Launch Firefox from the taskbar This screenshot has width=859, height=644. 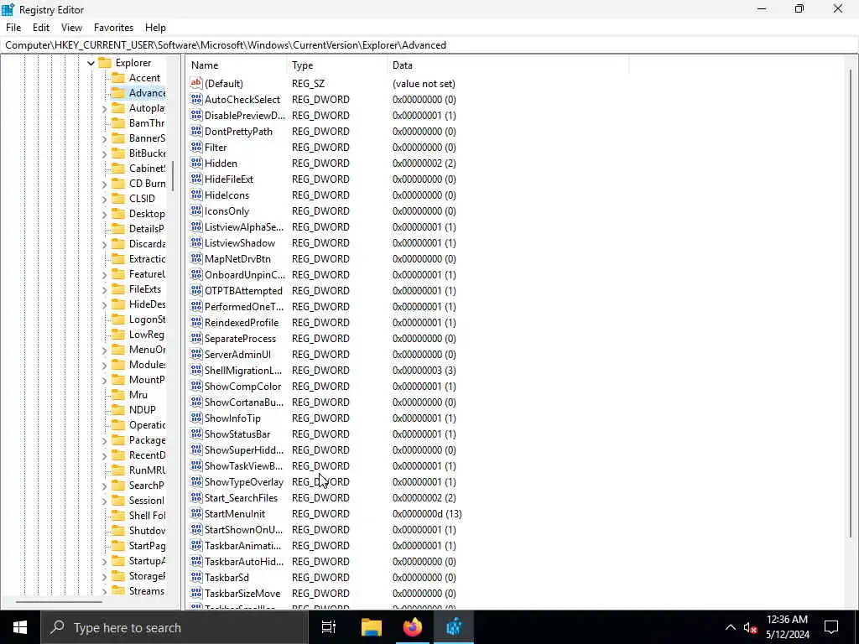[x=413, y=627]
